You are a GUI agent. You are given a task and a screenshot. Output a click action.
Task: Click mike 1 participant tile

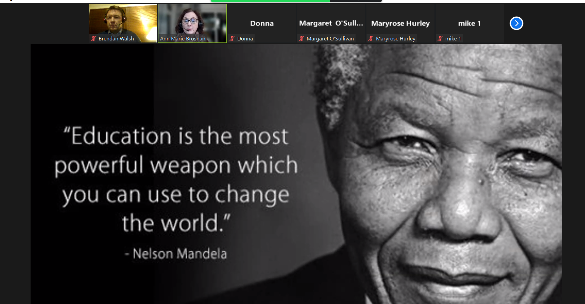click(470, 23)
